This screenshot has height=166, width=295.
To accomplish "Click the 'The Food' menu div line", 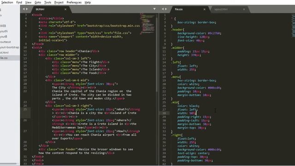I will pyautogui.click(x=79, y=73).
